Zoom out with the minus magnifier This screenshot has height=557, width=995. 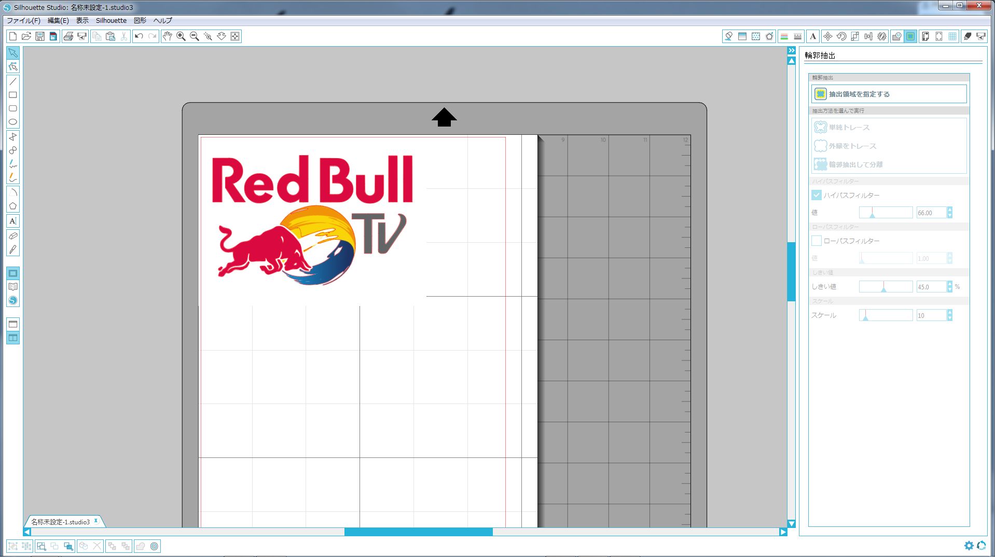point(194,36)
